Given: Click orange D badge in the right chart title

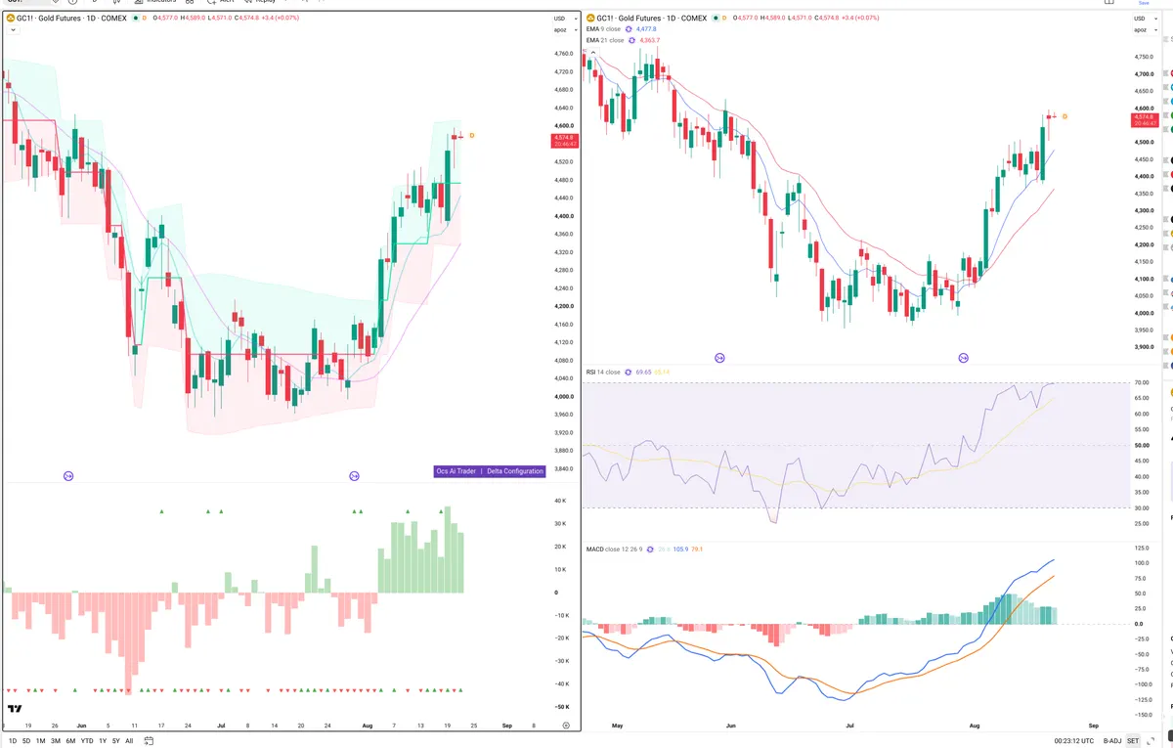Looking at the screenshot, I should (x=725, y=18).
